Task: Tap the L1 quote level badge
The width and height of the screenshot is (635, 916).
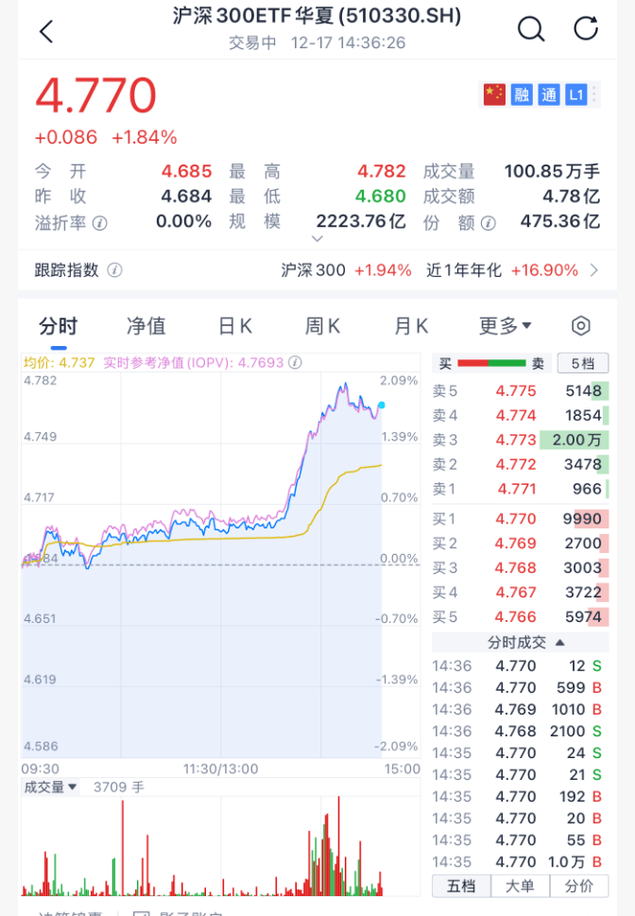Action: click(x=576, y=95)
